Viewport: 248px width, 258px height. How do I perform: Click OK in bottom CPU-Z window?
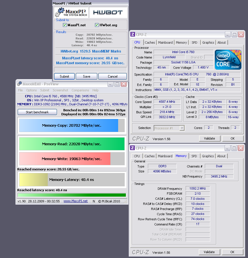click(232, 252)
